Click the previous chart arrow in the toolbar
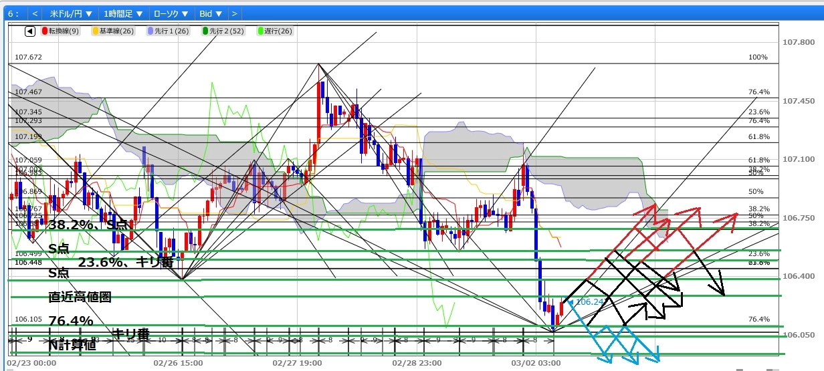 [35, 13]
